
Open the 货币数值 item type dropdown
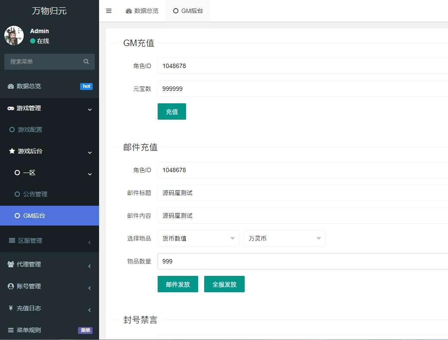[198, 238]
